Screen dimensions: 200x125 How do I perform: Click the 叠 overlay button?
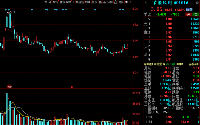(100, 2)
